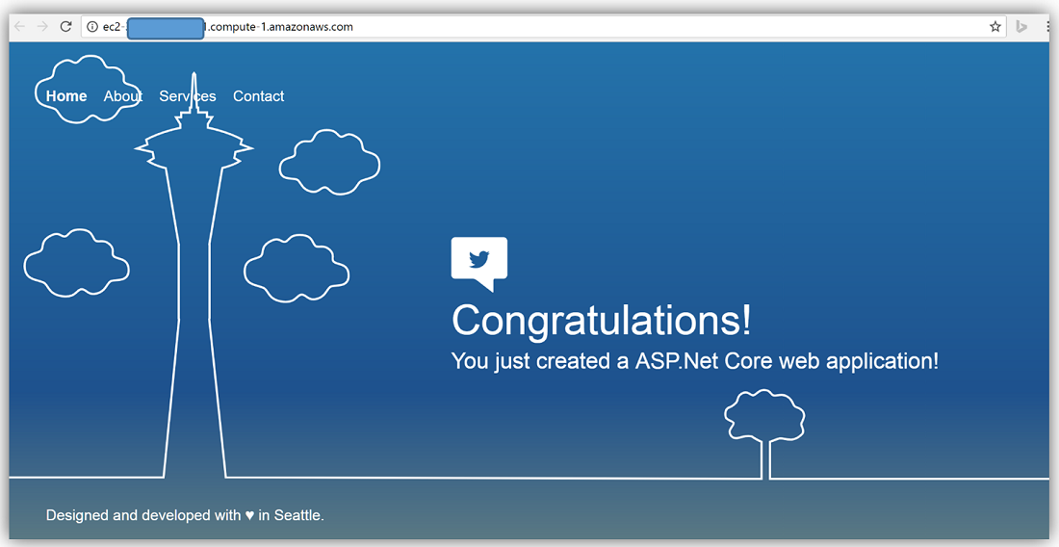1059x547 pixels.
Task: Click the browser forward arrow
Action: [x=42, y=27]
